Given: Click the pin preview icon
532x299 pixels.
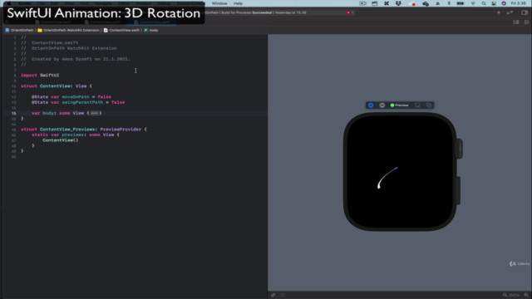Looking at the screenshot, I should 273,295.
